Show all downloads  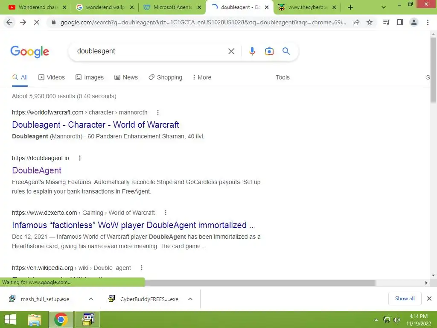(405, 299)
